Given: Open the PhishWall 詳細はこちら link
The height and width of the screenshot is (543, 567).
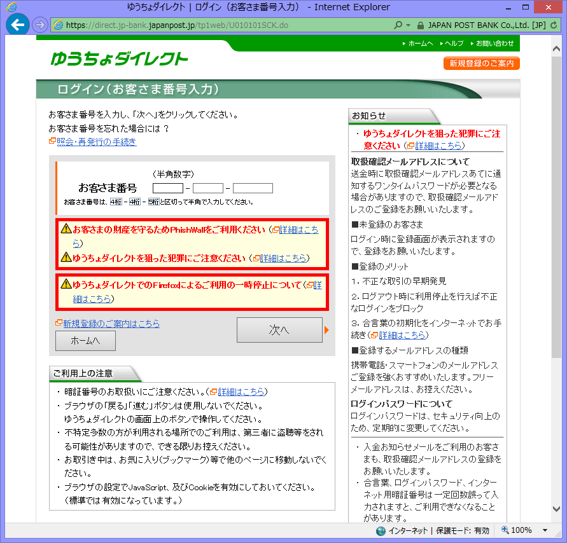Looking at the screenshot, I should [x=298, y=230].
